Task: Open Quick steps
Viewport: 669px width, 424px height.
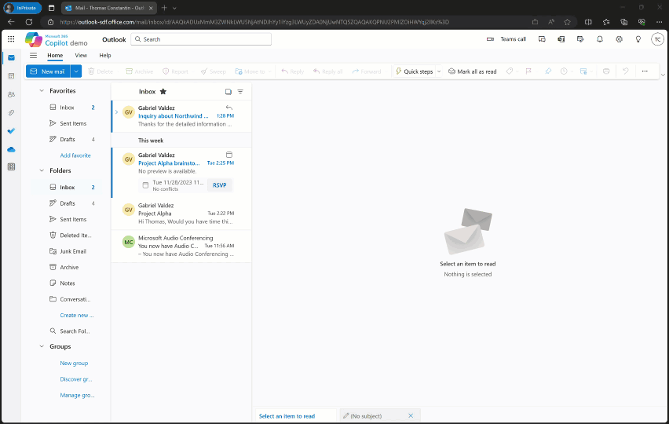Action: pos(414,71)
